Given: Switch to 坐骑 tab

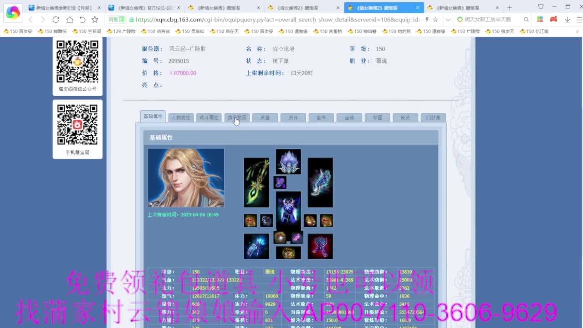Looking at the screenshot, I should coord(349,118).
